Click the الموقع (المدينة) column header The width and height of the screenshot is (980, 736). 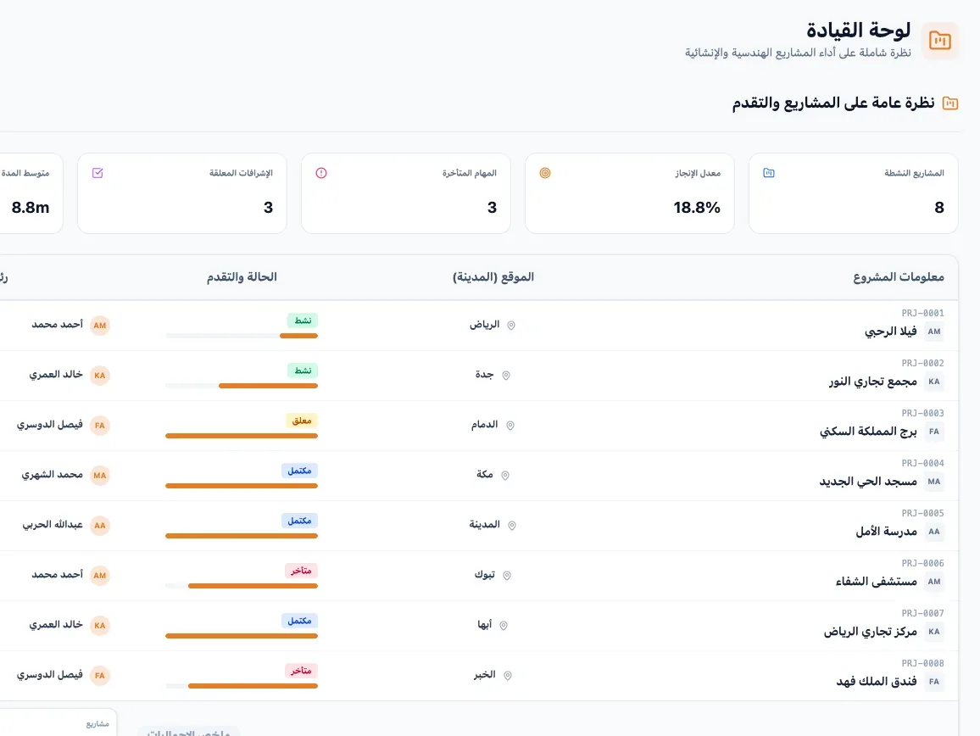[x=493, y=277]
